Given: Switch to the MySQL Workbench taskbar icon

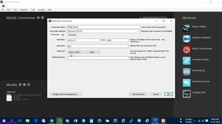Looking at the screenshot, I should coord(155,121).
